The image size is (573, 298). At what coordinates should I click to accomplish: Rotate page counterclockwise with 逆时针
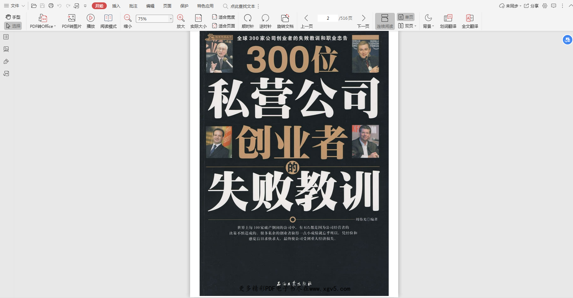coord(266,21)
